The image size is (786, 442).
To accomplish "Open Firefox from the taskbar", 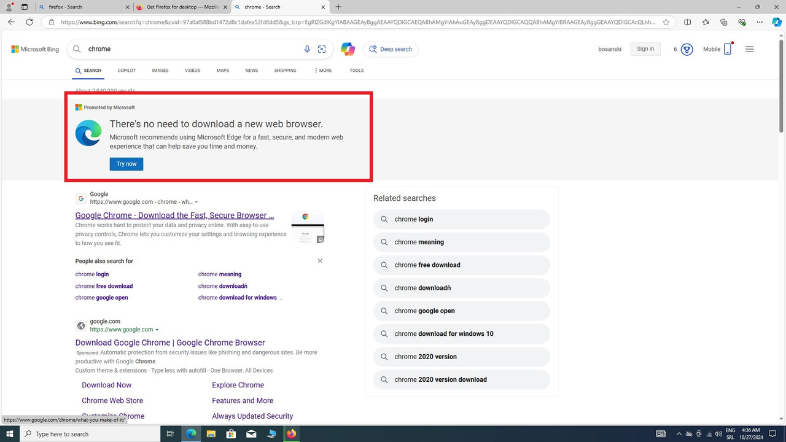I will coord(291,434).
